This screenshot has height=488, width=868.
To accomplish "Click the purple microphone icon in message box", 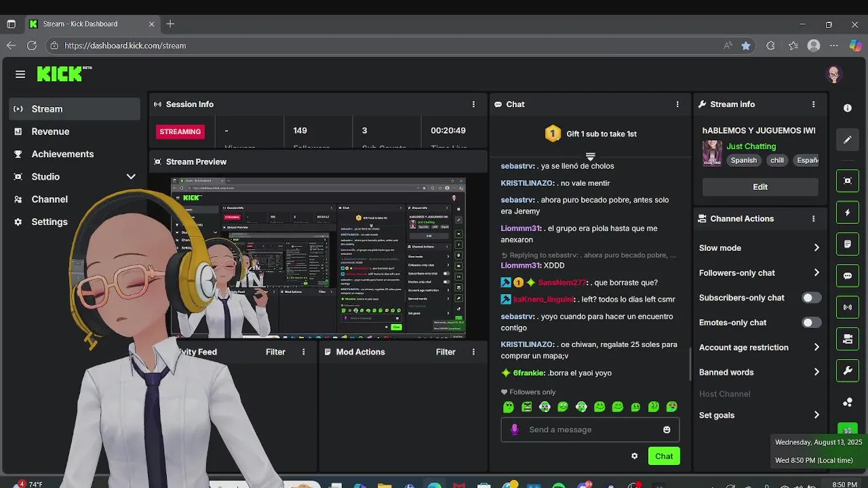I will point(515,430).
